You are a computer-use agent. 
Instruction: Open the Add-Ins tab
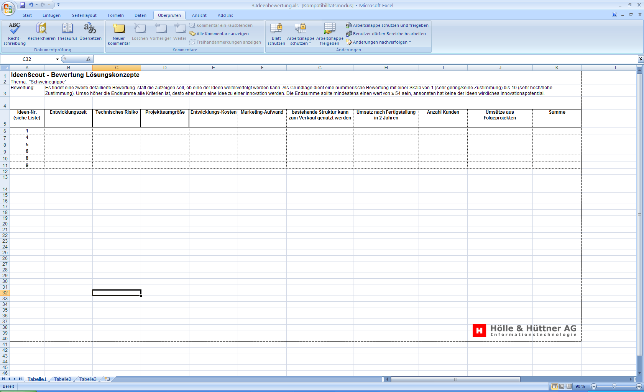[225, 15]
